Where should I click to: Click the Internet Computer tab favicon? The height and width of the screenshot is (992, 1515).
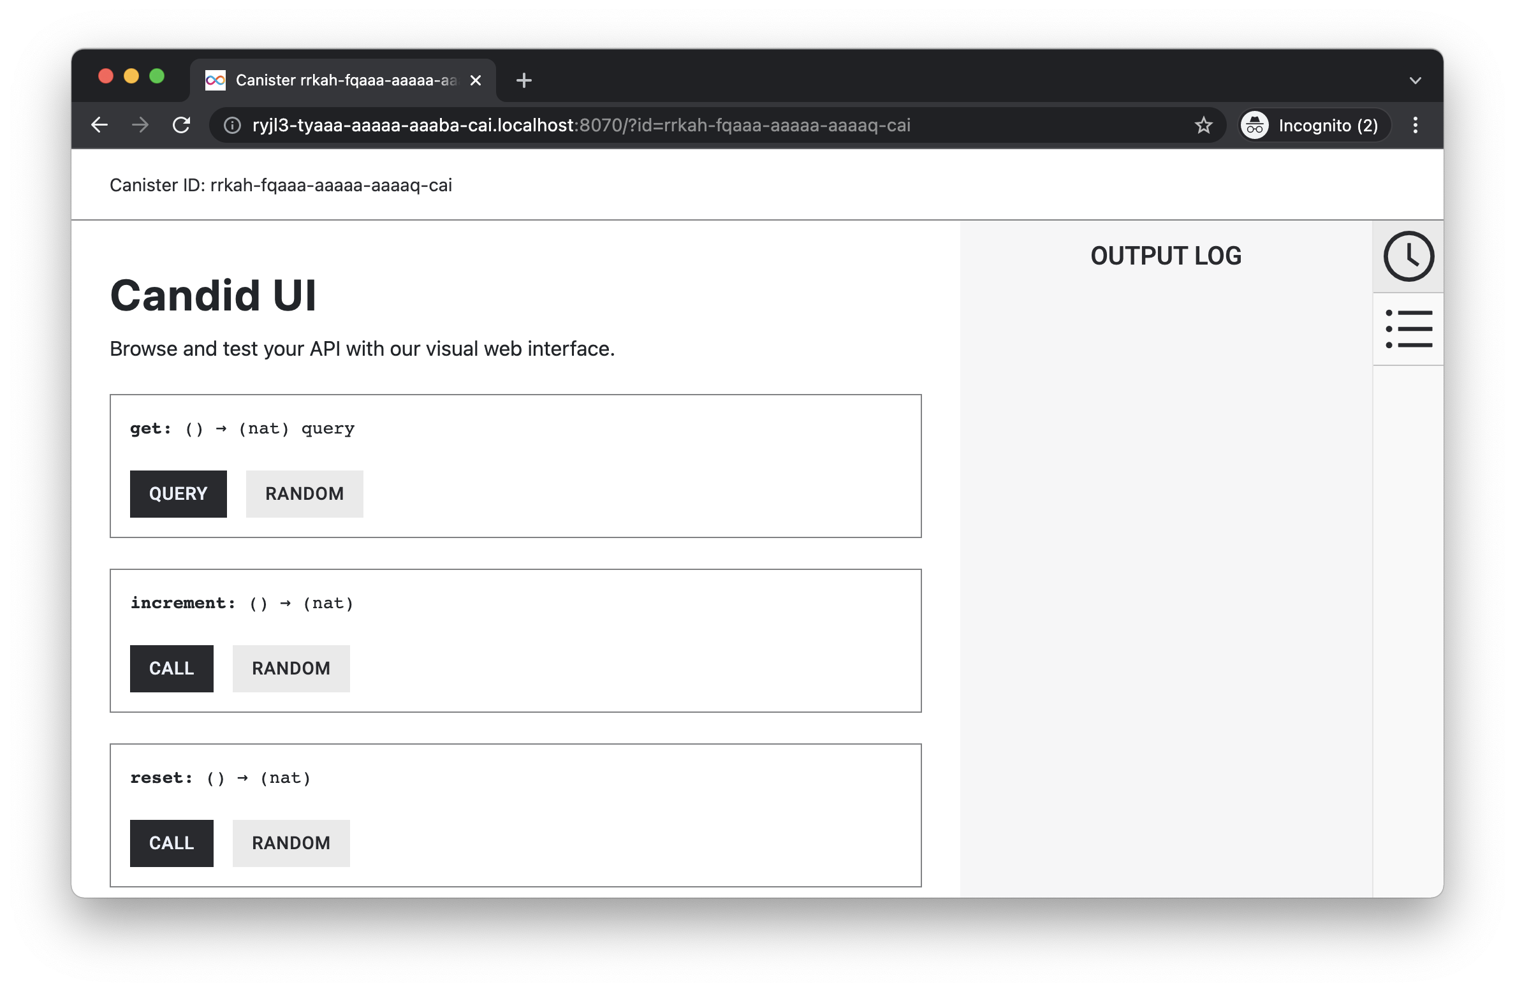pyautogui.click(x=216, y=80)
